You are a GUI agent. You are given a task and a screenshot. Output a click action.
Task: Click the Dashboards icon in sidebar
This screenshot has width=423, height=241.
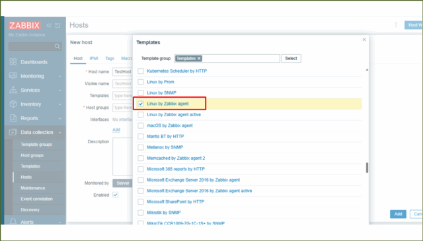tap(13, 61)
